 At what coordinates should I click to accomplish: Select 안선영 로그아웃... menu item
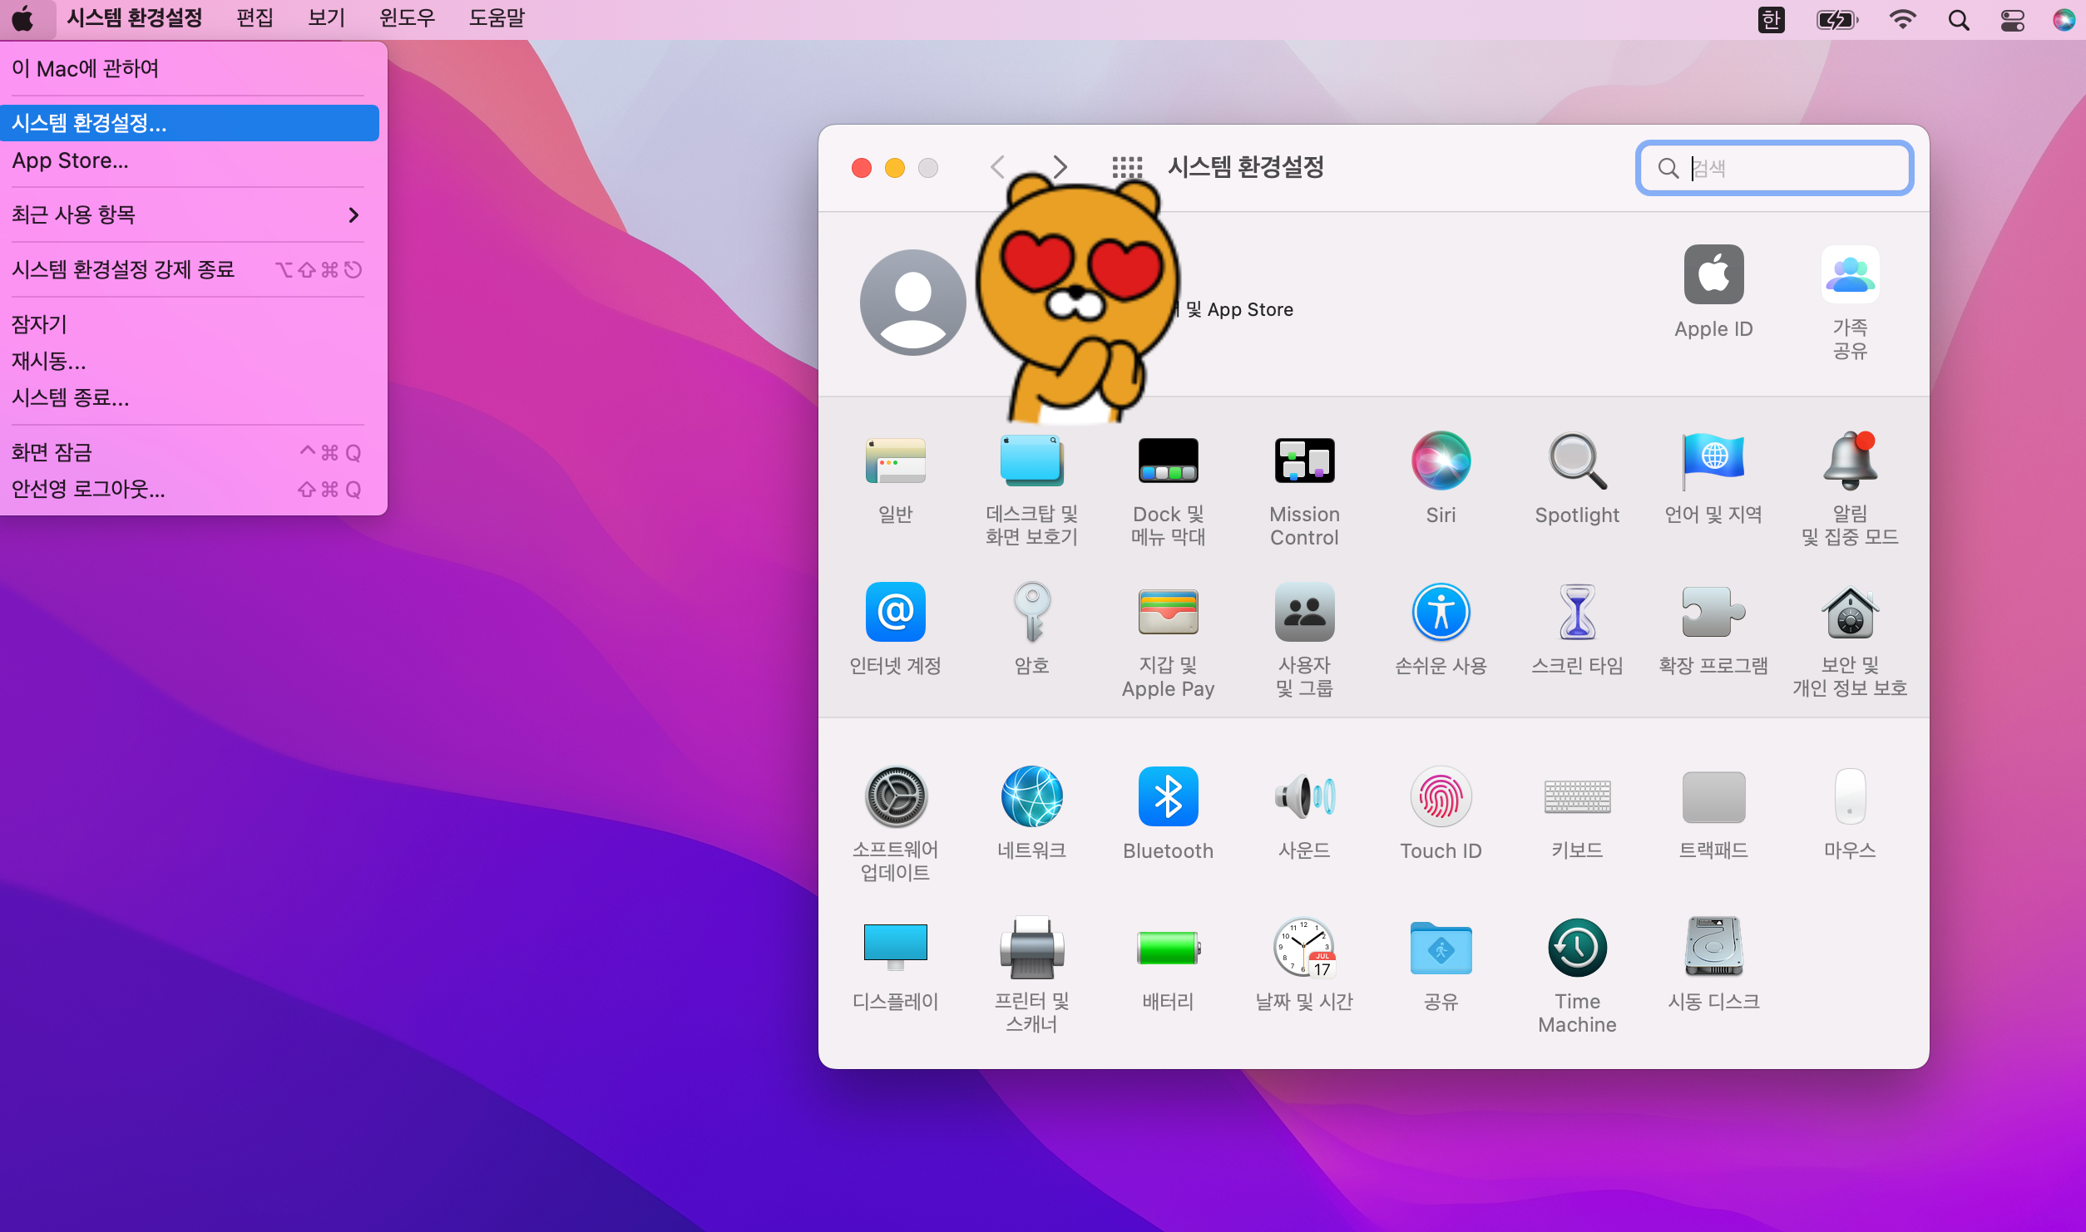[190, 489]
